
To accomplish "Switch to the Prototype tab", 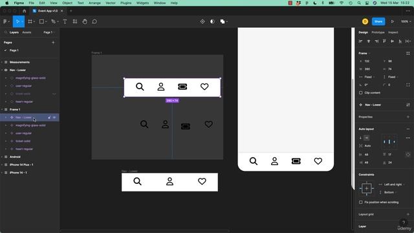I will [x=378, y=32].
